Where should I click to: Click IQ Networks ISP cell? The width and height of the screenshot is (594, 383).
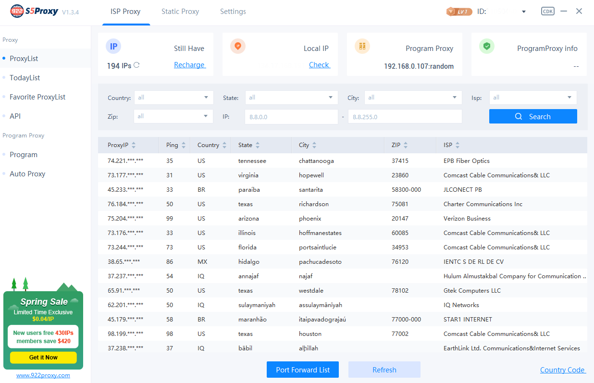pos(461,305)
